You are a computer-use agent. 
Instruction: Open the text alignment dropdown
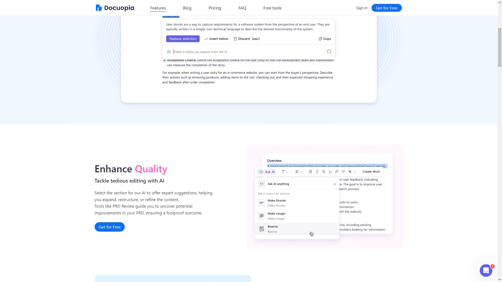[x=299, y=172]
